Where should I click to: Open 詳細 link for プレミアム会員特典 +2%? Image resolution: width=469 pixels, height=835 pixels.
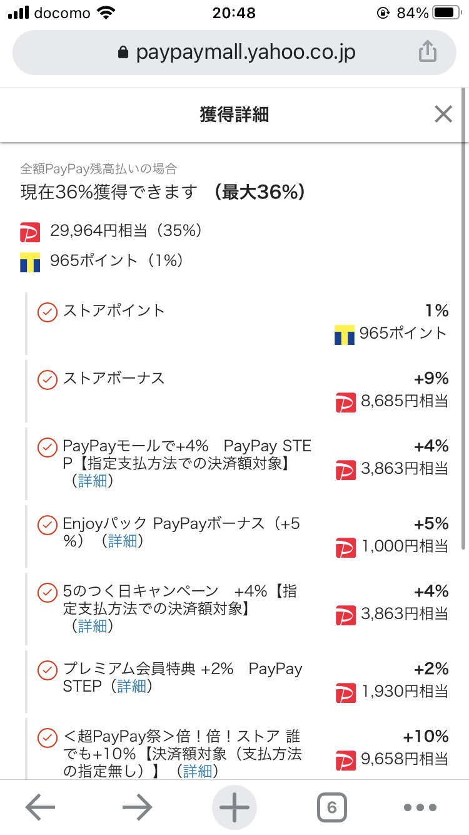[131, 686]
